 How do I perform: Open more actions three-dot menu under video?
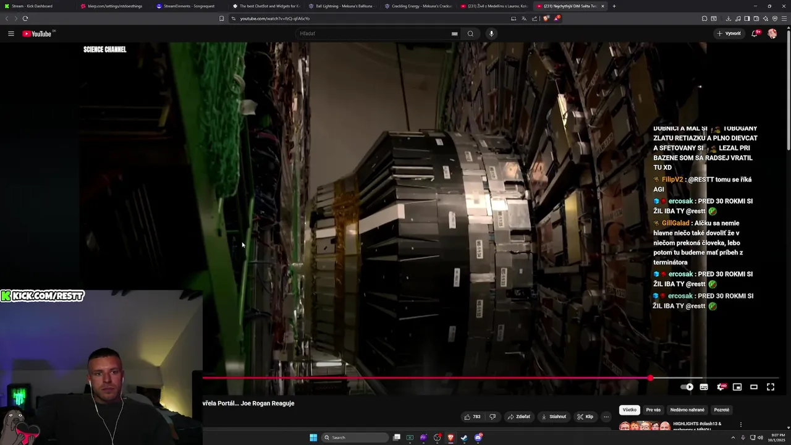point(606,417)
